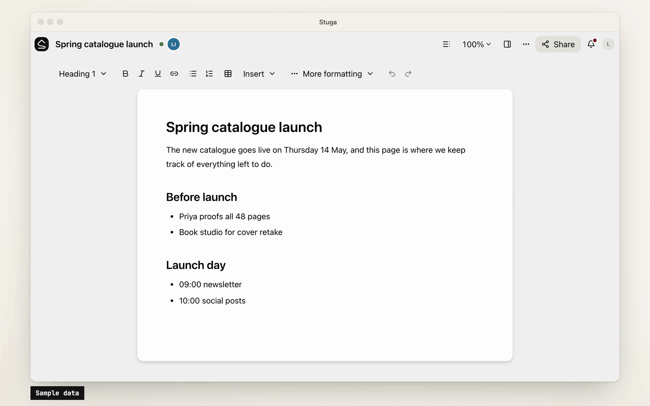Toggle bulleted list formatting
Image resolution: width=650 pixels, height=406 pixels.
click(193, 74)
